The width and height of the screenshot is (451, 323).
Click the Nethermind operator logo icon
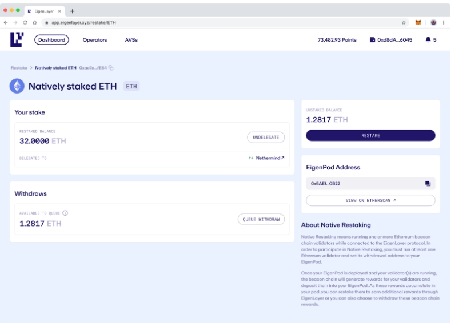click(x=251, y=158)
